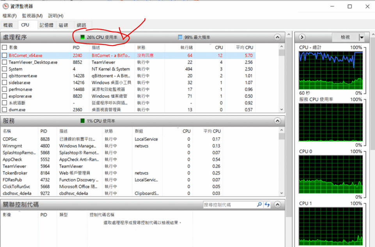This screenshot has height=247, width=375.
Task: Click the blue 最大頻率 indicator square
Action: pyautogui.click(x=180, y=37)
